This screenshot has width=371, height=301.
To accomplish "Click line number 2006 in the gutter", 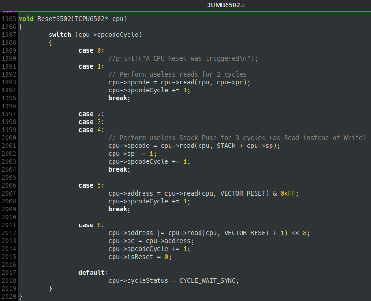I will (9, 185).
